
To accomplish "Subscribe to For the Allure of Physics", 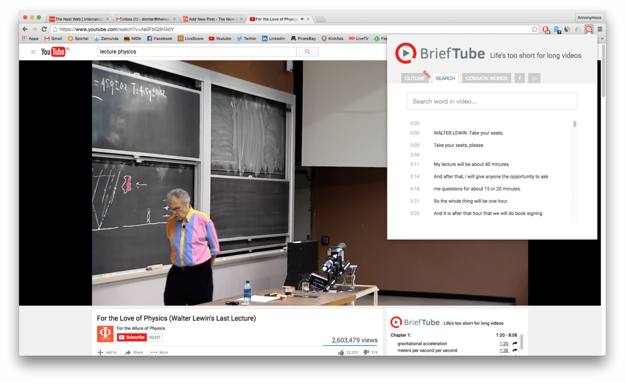I will [132, 337].
